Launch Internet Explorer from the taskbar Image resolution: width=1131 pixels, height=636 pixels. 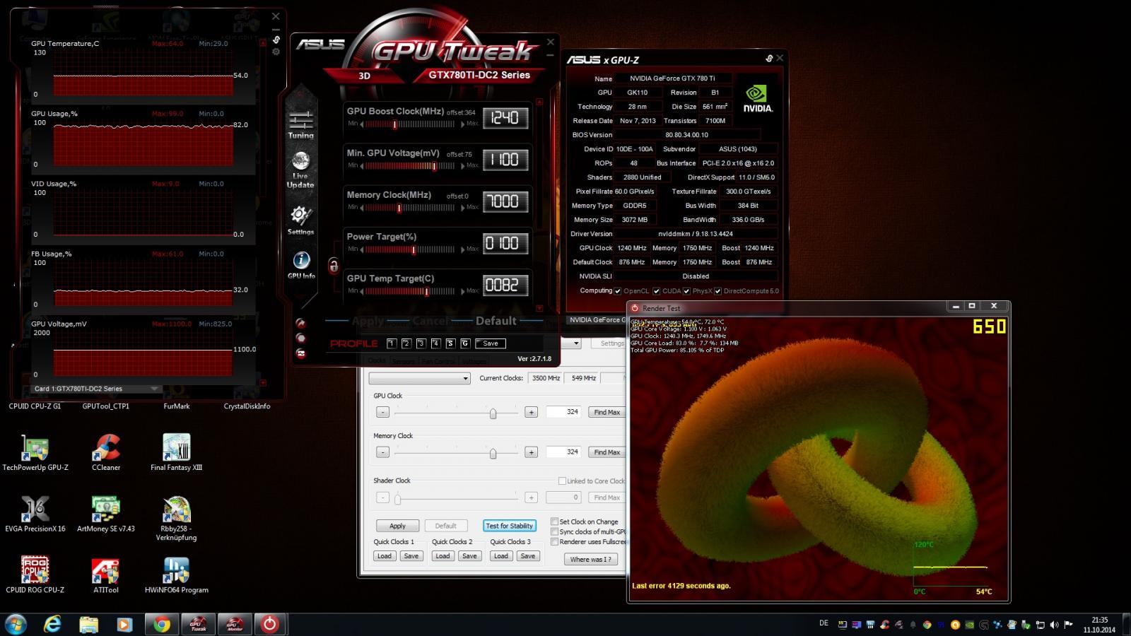[53, 624]
